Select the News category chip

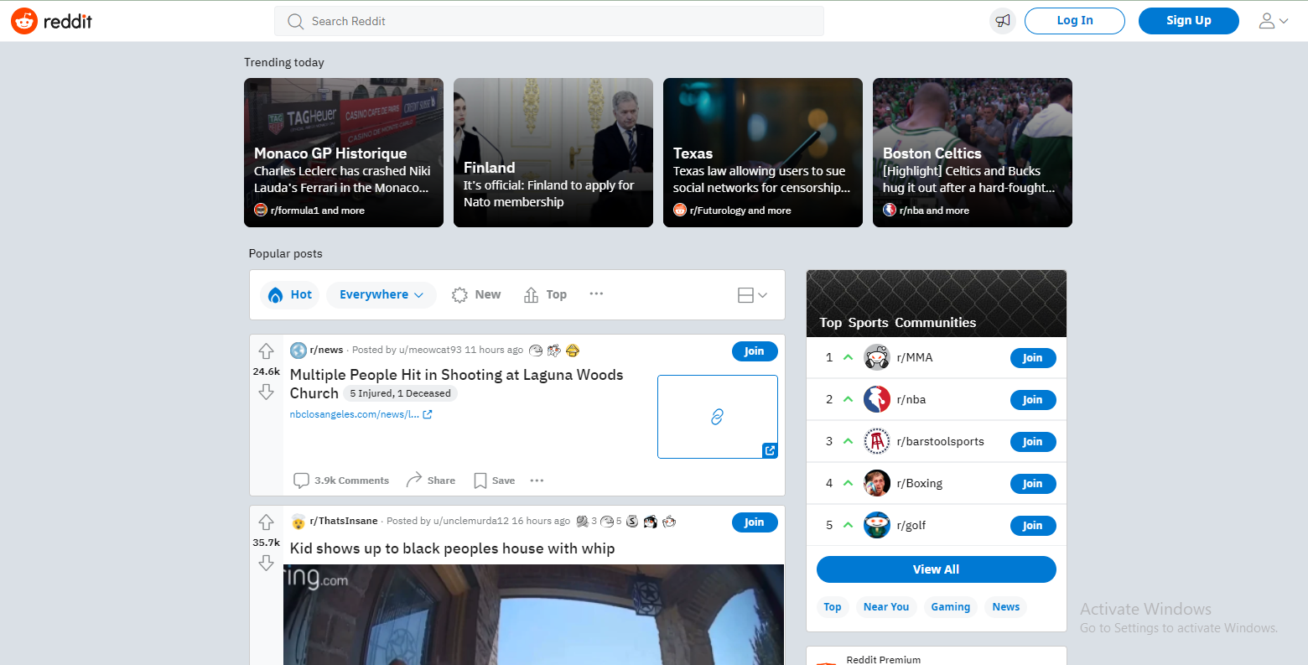(1006, 607)
